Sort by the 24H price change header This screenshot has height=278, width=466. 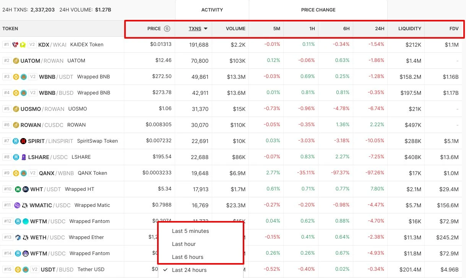(380, 29)
